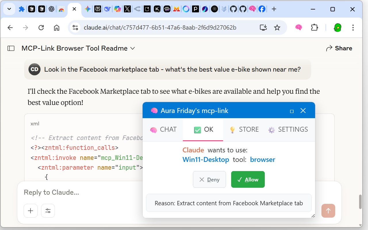The image size is (368, 230).
Task: Switch to the Perplexity tab with P icon
Action: pyautogui.click(x=195, y=9)
